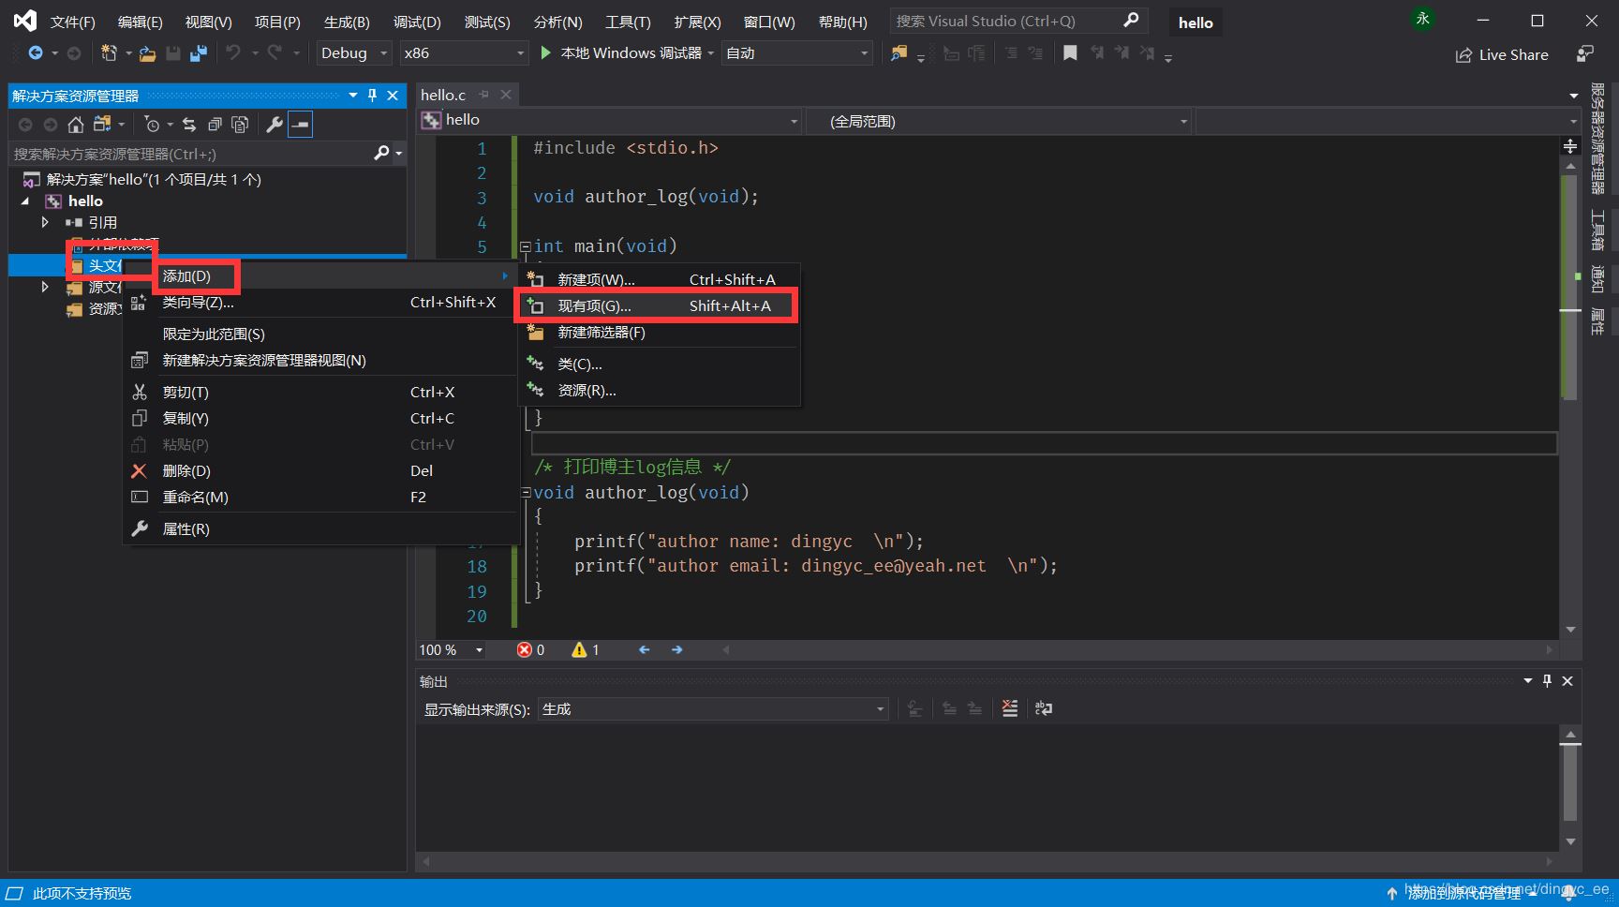This screenshot has height=907, width=1619.
Task: Toggle word wrap in Output panel
Action: tap(1043, 708)
